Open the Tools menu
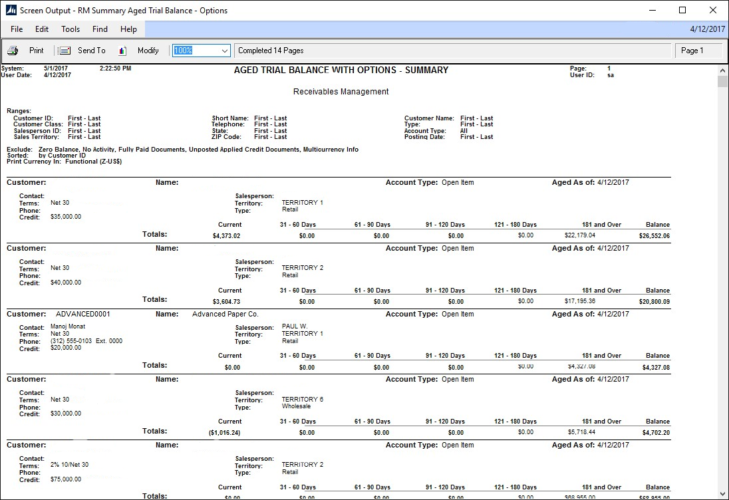Screen dimensions: 729x500 pos(70,29)
